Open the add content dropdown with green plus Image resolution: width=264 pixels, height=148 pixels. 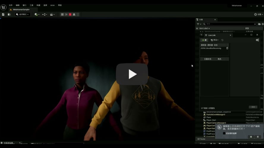tap(37, 15)
